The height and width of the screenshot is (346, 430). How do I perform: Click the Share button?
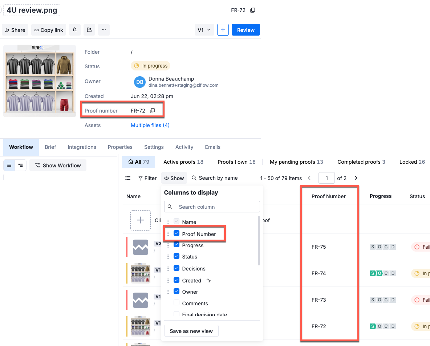15,30
